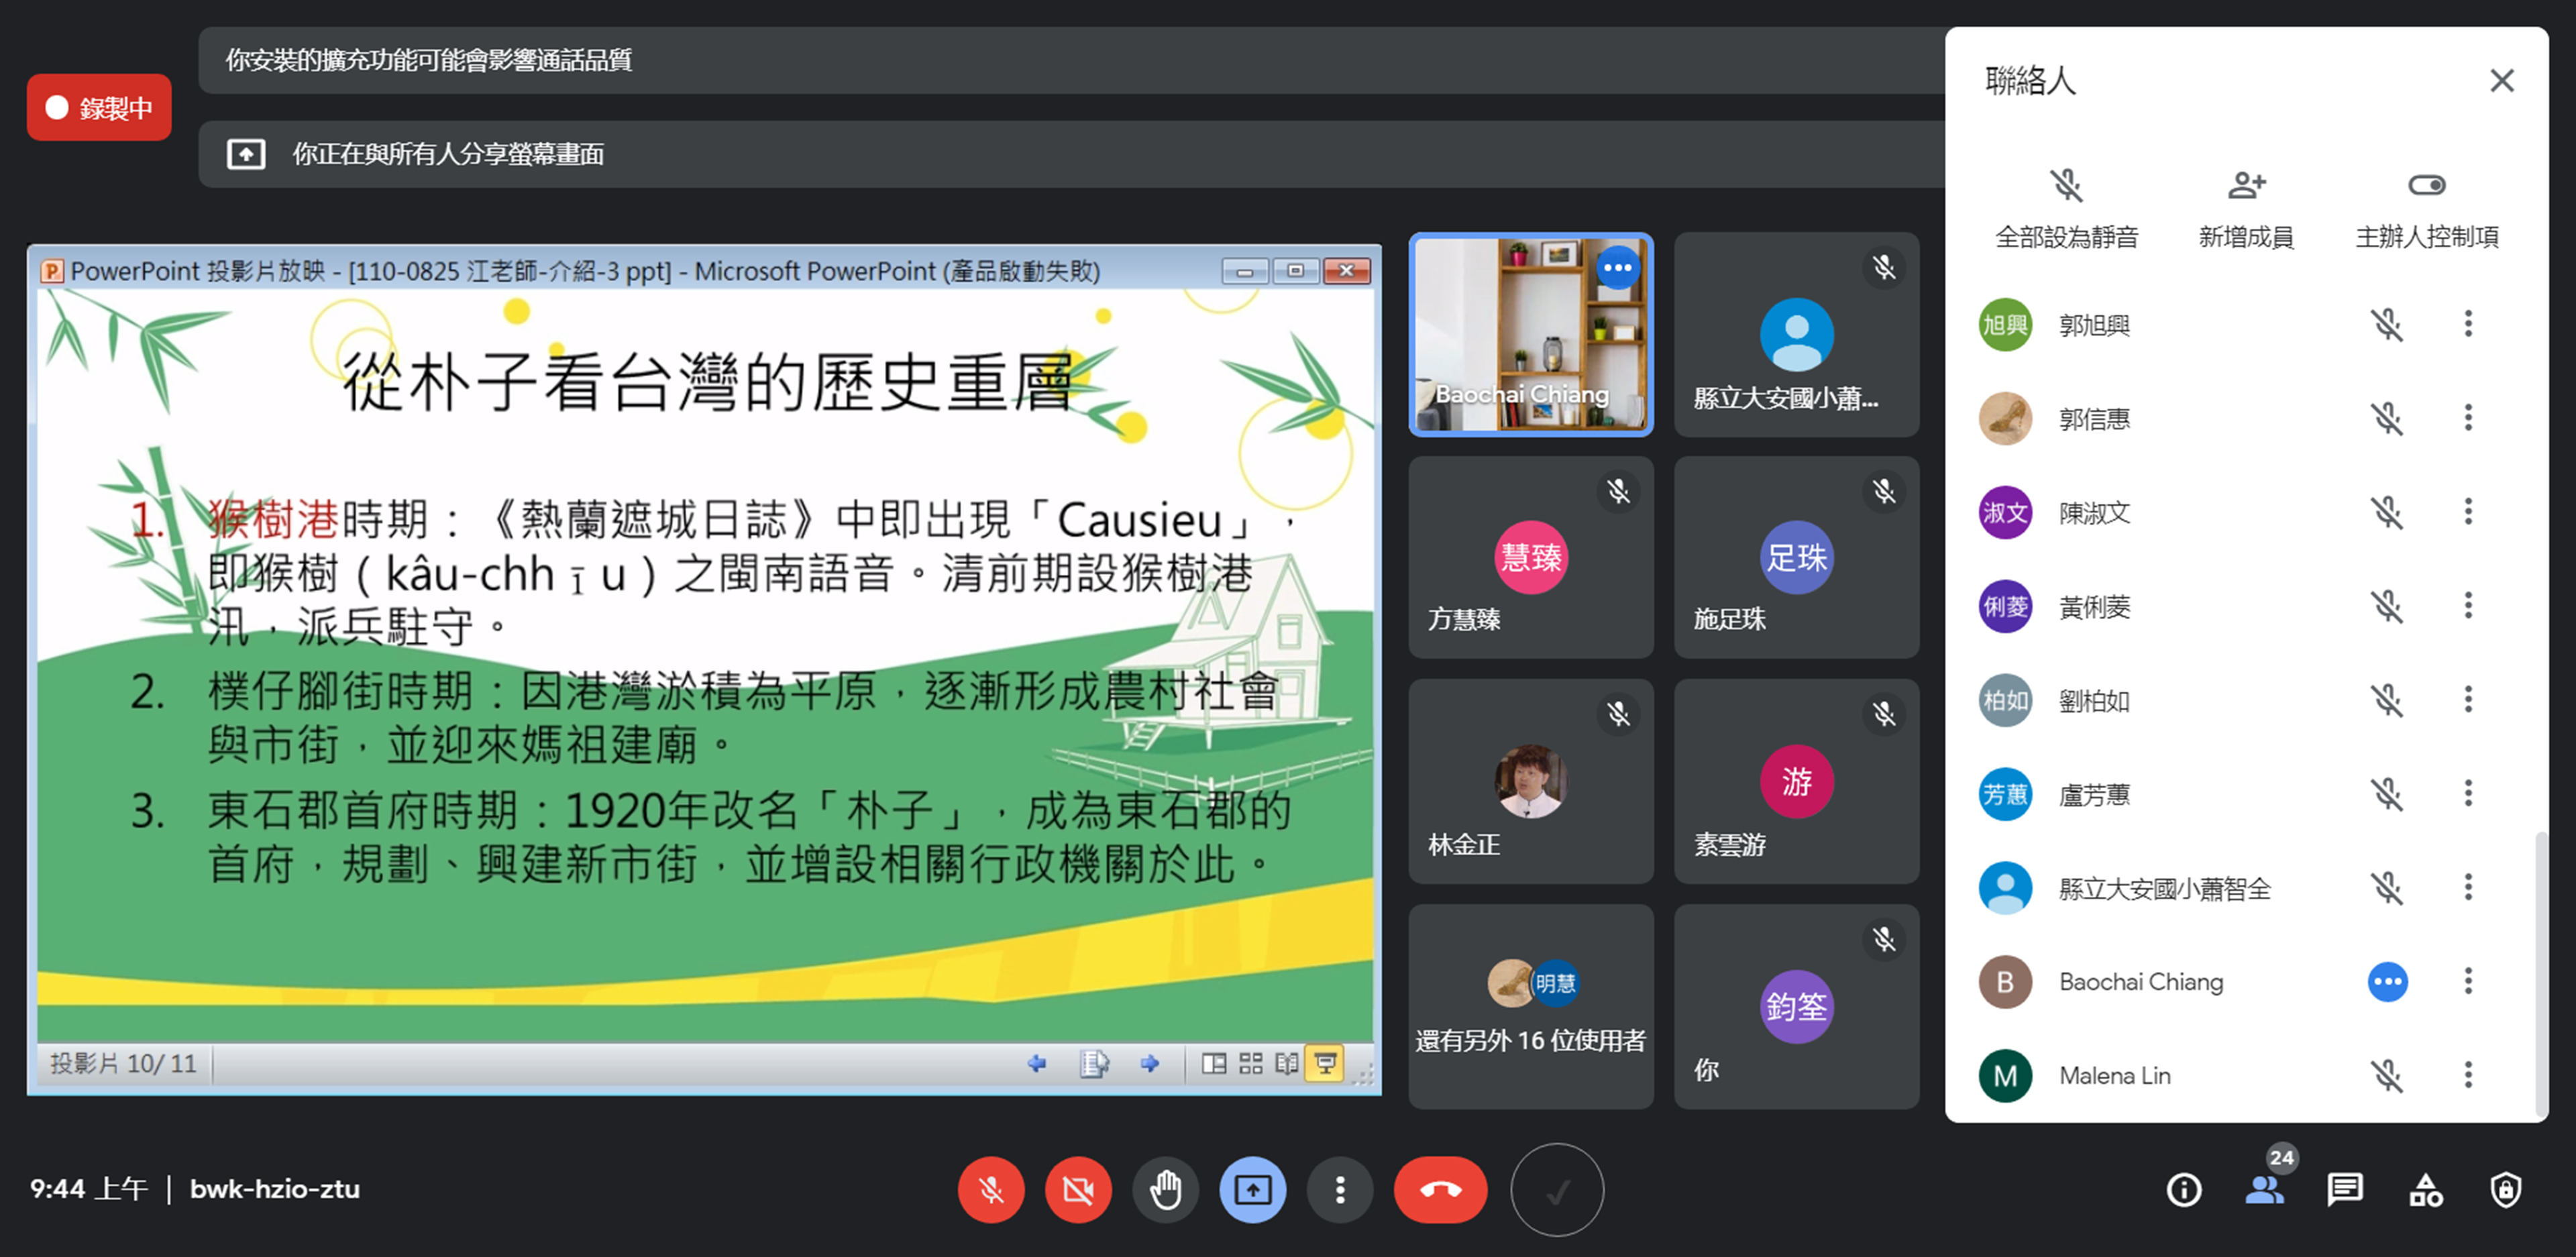Mute participant 陳淑文 microphone icon
2576x1257 pixels.
point(2387,512)
